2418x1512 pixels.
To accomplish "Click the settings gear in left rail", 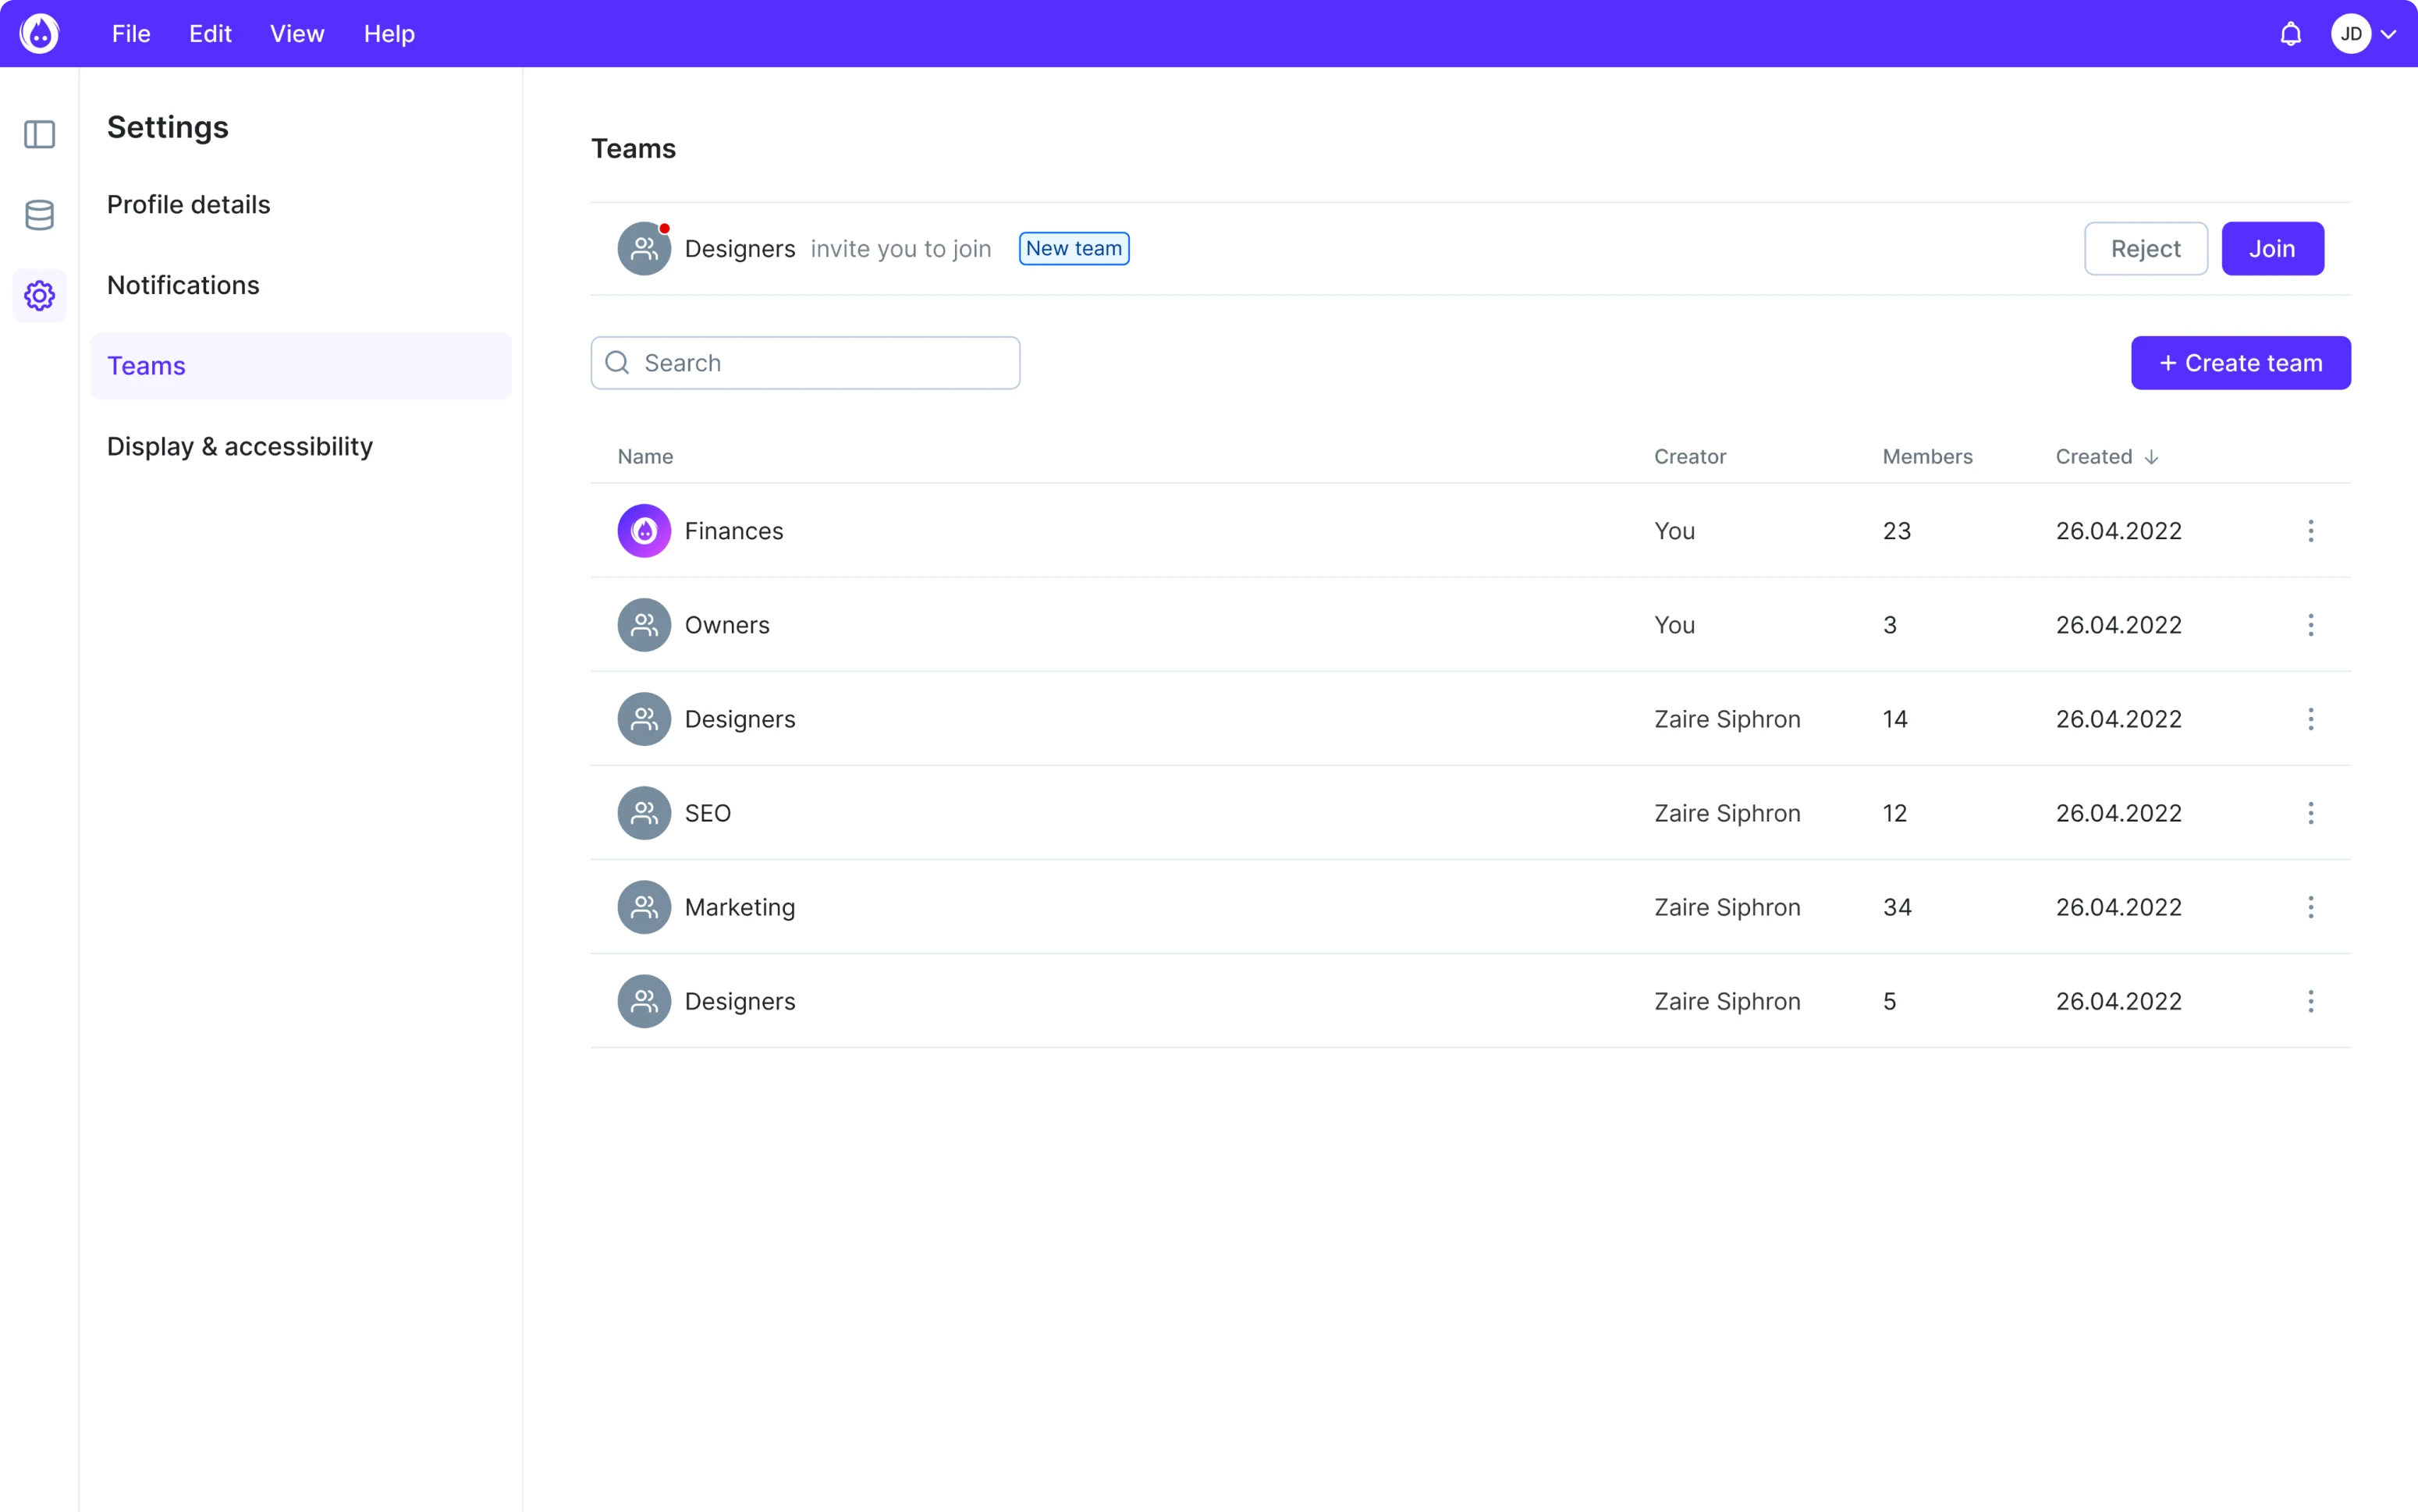I will pos(39,295).
